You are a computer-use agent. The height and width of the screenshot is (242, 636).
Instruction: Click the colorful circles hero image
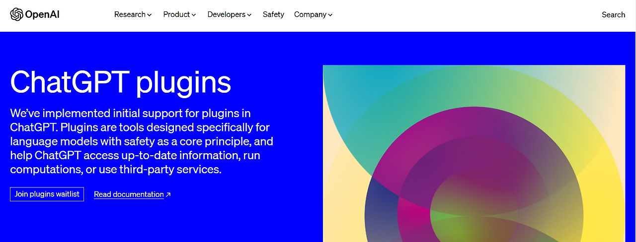coord(474,154)
